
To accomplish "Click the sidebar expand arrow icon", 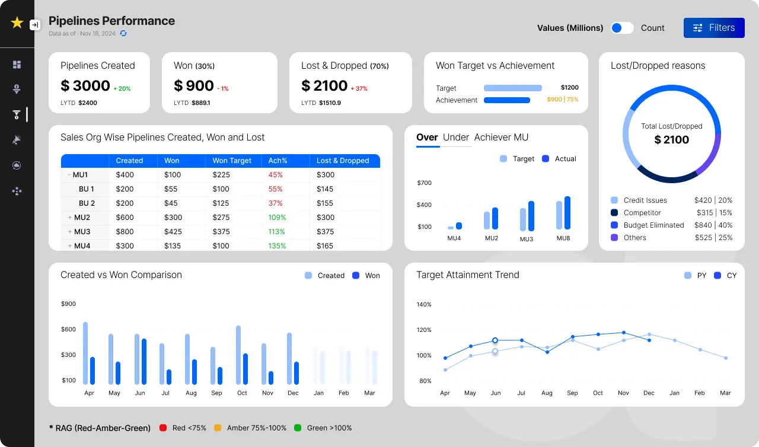I will click(x=35, y=25).
